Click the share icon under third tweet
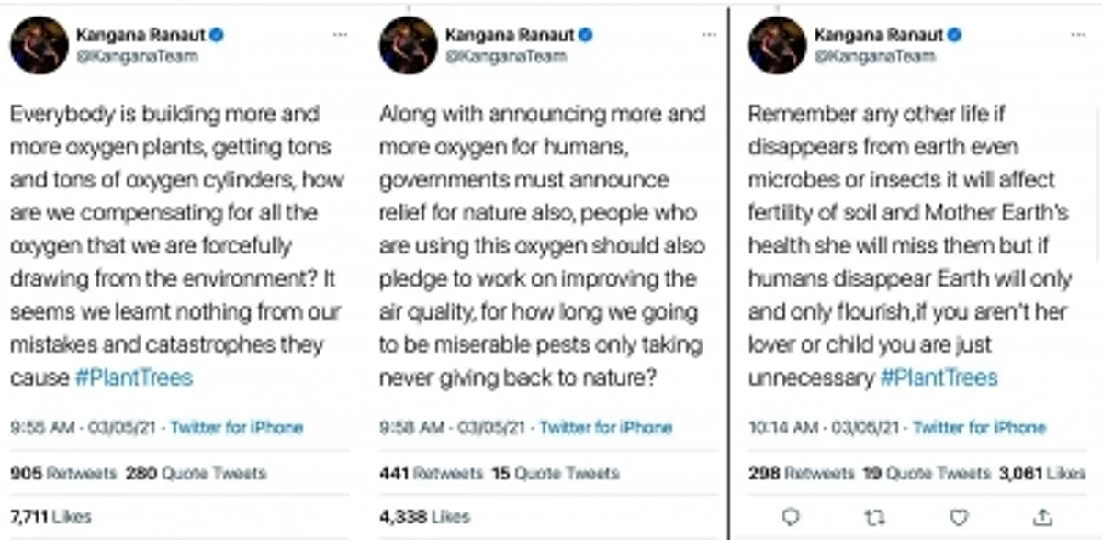The image size is (1102, 540). [1042, 517]
